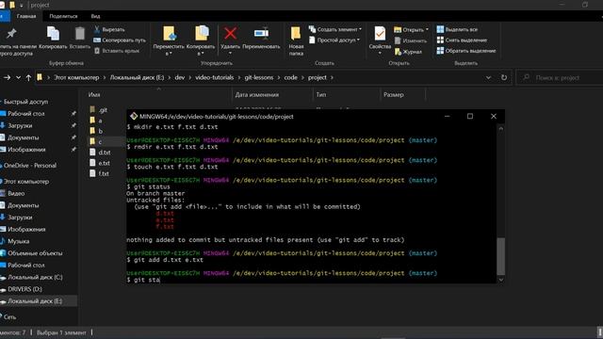Screen dimensions: 603x339
Task: Click History (Журнал) in ribbon
Action: [x=408, y=52]
